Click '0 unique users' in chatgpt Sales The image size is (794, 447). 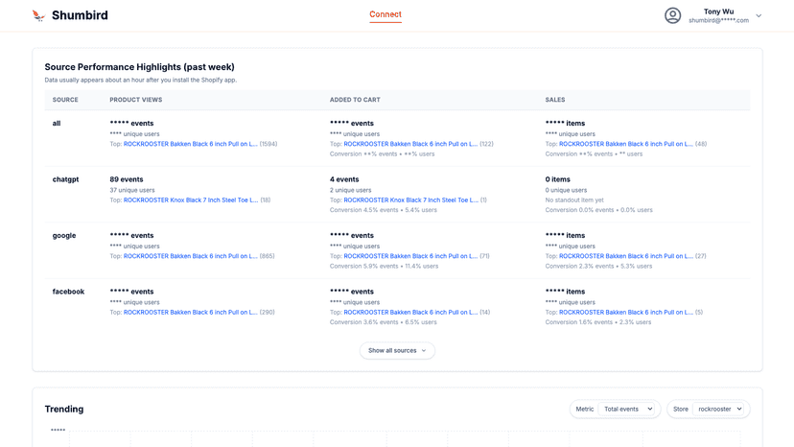pos(566,190)
